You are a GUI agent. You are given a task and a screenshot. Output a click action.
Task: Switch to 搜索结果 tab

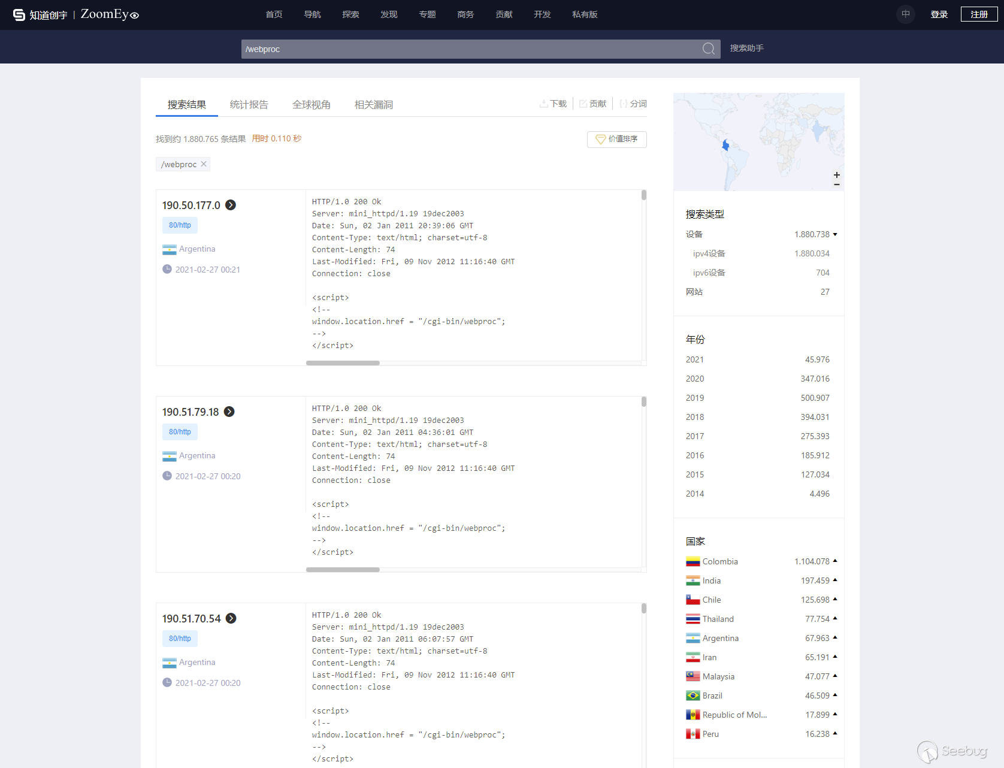187,105
